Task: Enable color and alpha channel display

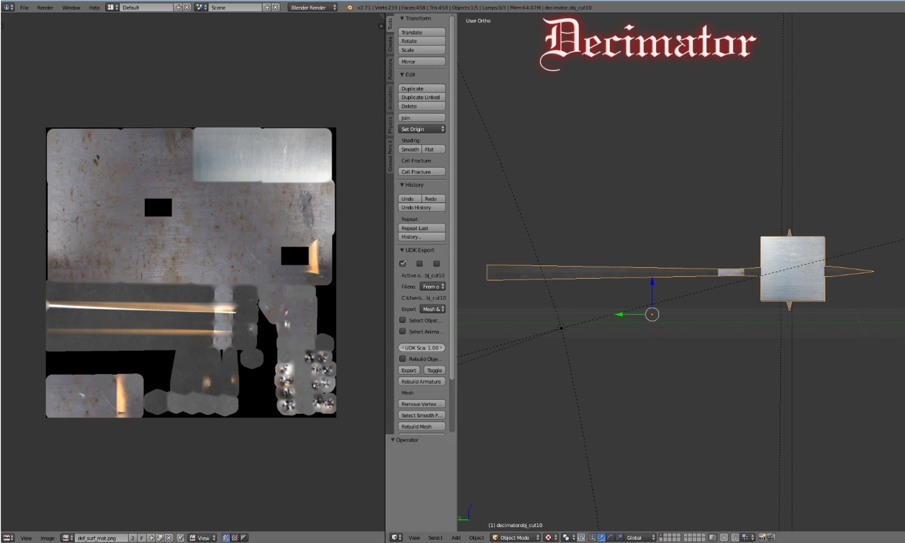Action: point(226,537)
